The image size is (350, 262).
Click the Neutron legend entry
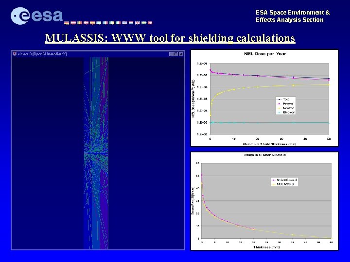click(285, 108)
